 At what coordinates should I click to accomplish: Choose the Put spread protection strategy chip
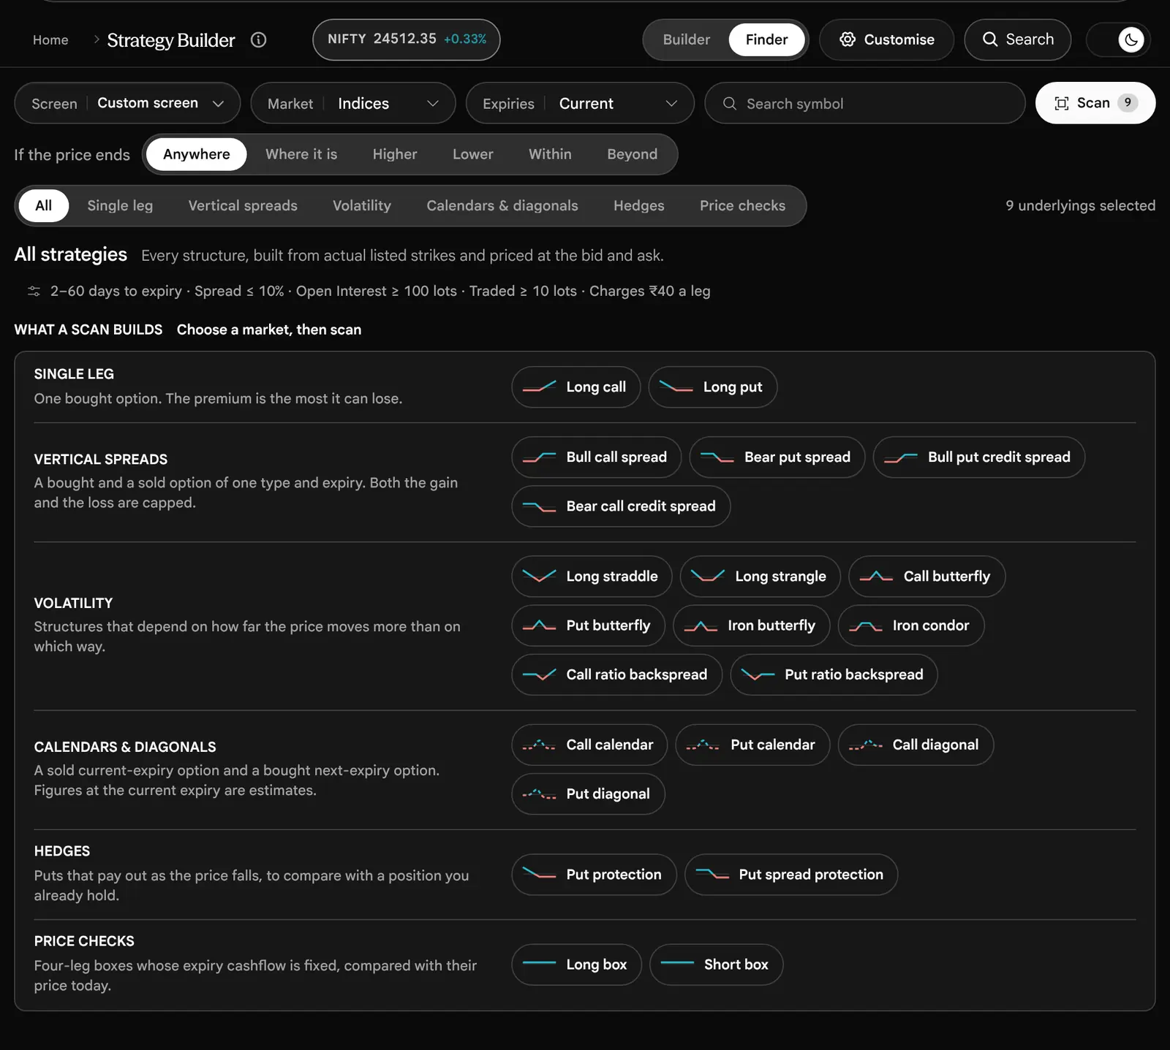pyautogui.click(x=791, y=875)
